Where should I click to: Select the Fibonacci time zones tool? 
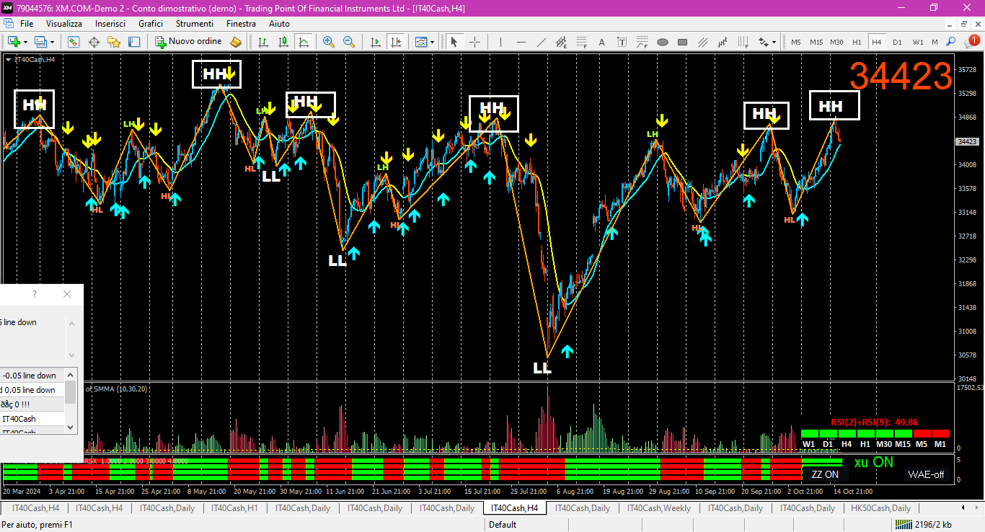coord(743,42)
